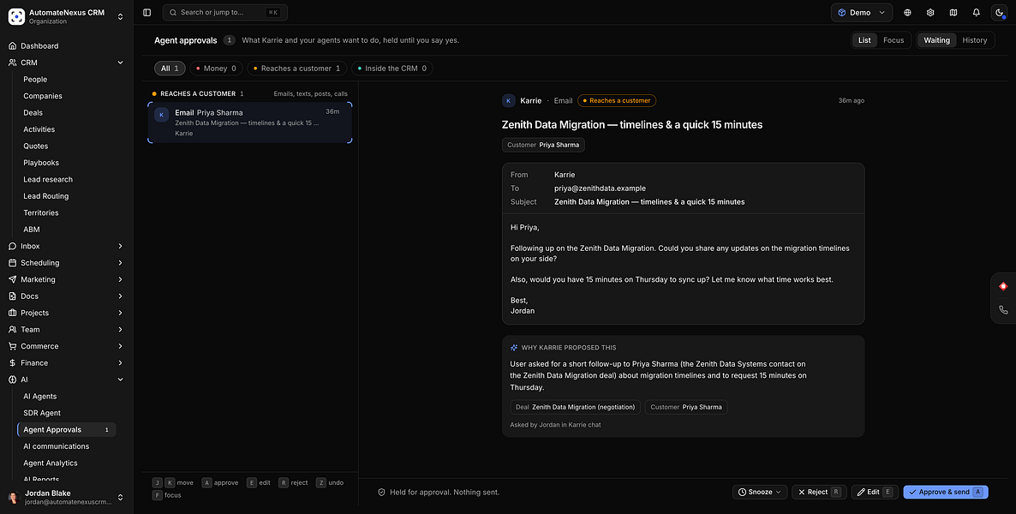Open SDR Agent page
Screen dimensions: 1016x514
point(42,413)
